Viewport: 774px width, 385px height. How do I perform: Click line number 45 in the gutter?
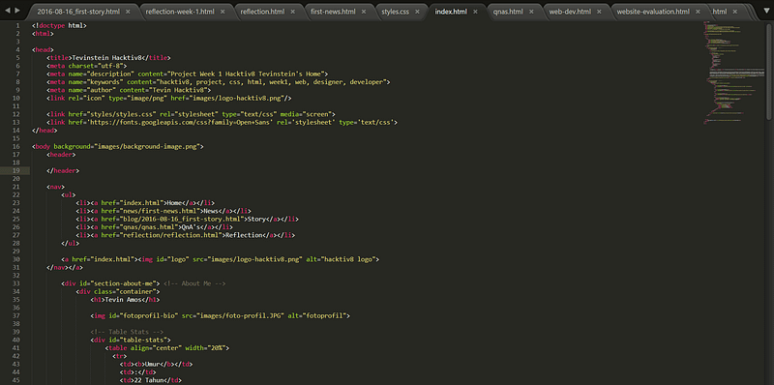pyautogui.click(x=17, y=380)
